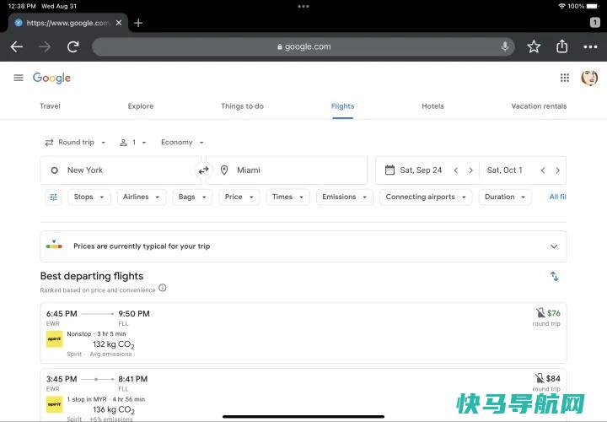Switch to the Travel tab

[x=50, y=106]
